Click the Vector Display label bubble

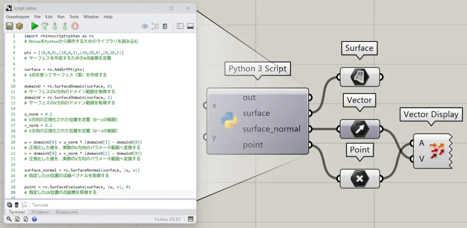[431, 114]
